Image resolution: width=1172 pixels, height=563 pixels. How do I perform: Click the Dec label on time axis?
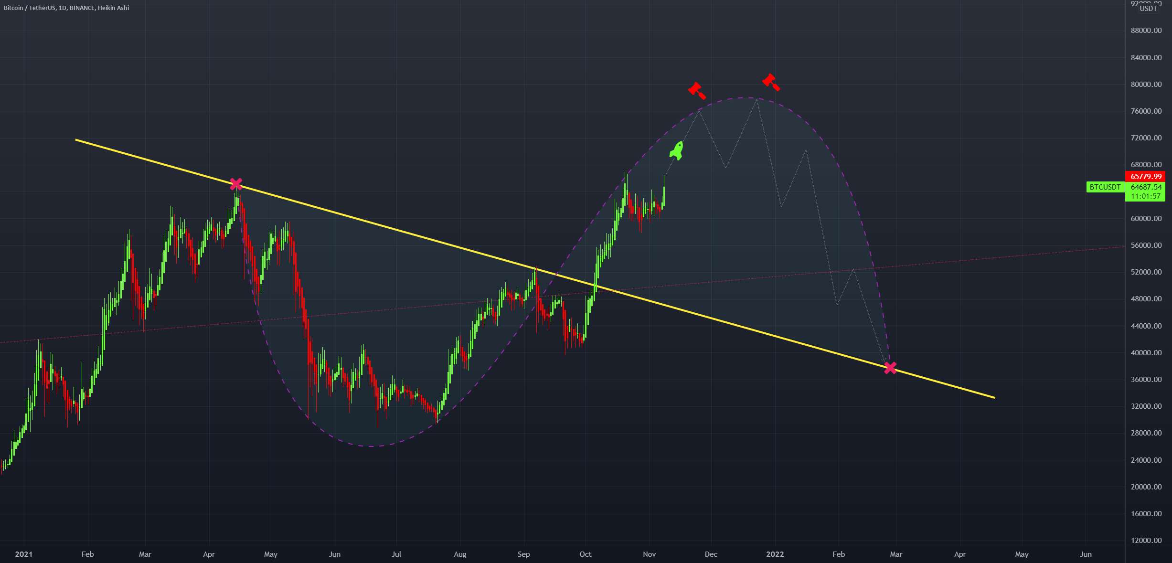(x=711, y=554)
